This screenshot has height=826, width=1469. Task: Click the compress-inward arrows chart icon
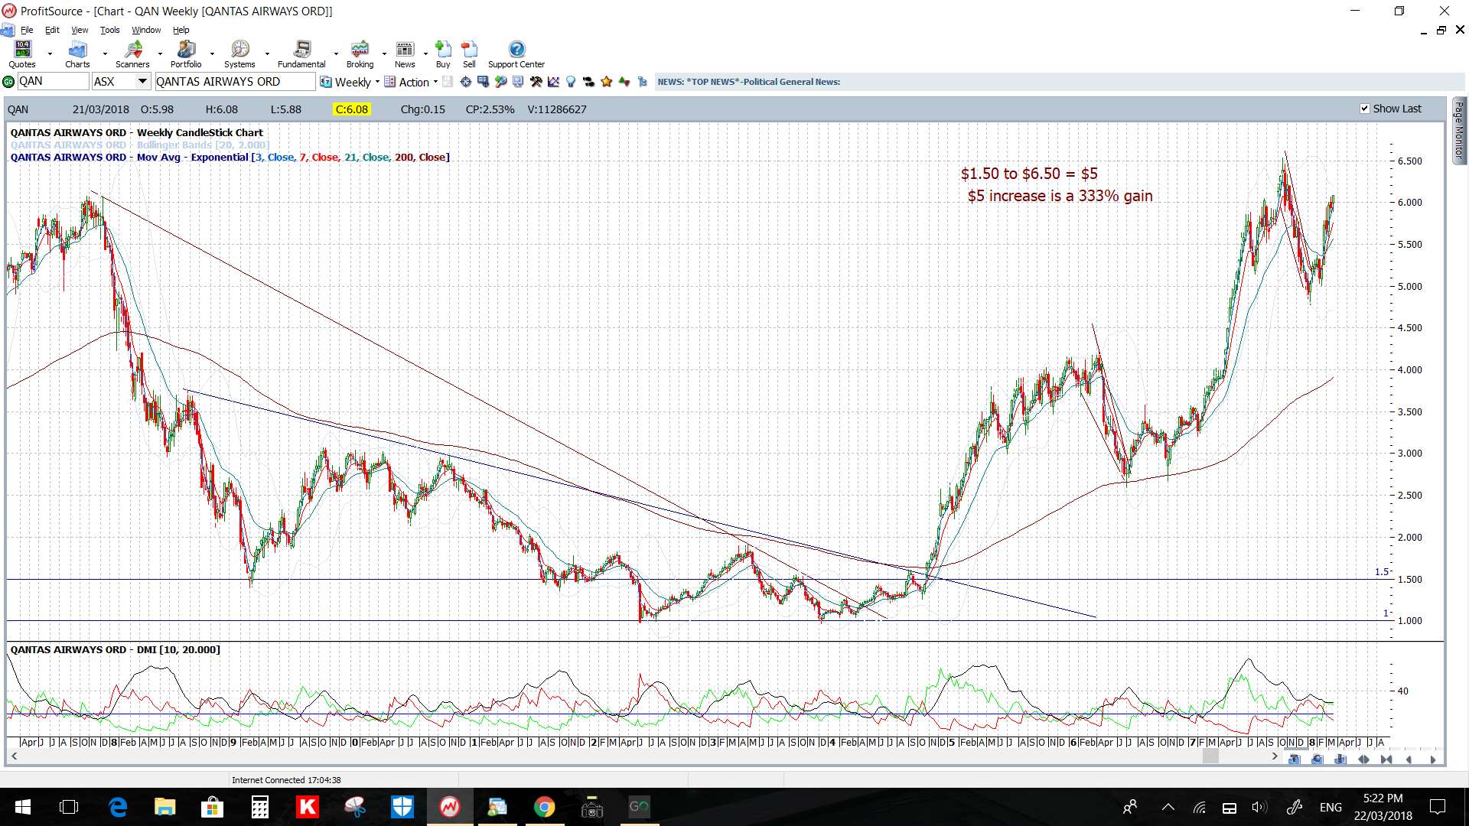click(1386, 759)
